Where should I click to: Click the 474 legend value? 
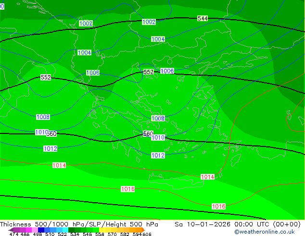[x=14, y=234]
